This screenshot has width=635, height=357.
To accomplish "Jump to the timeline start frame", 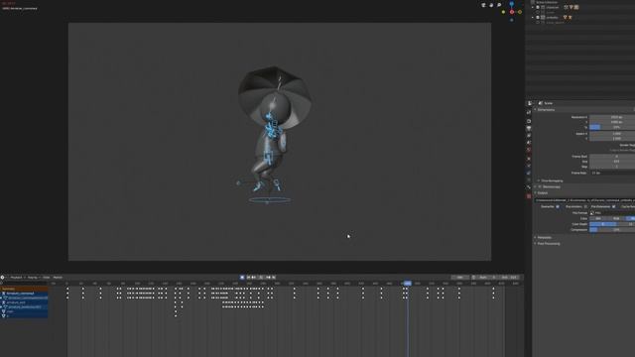I will coord(249,278).
